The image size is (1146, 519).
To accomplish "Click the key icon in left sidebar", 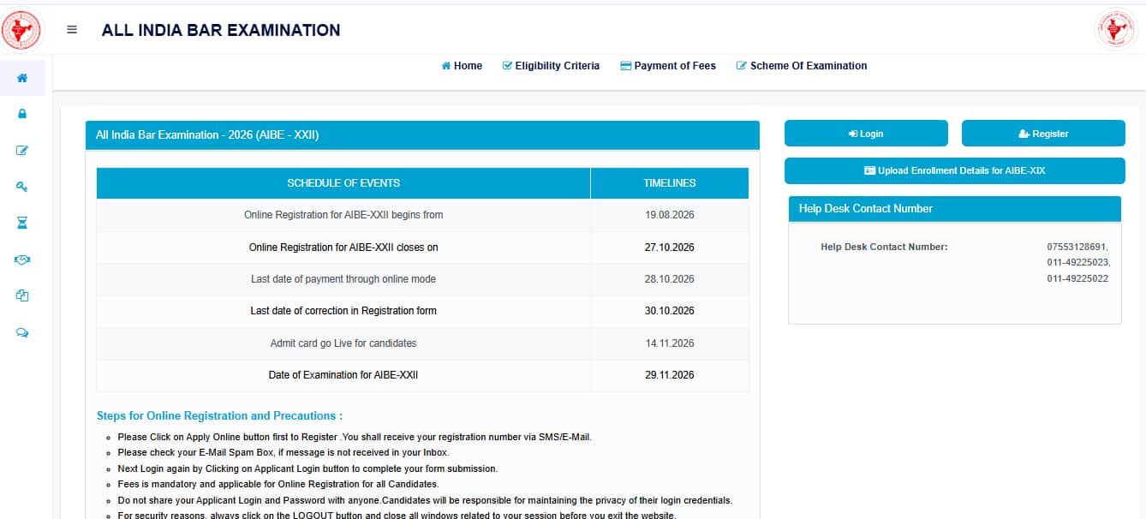I will click(22, 187).
